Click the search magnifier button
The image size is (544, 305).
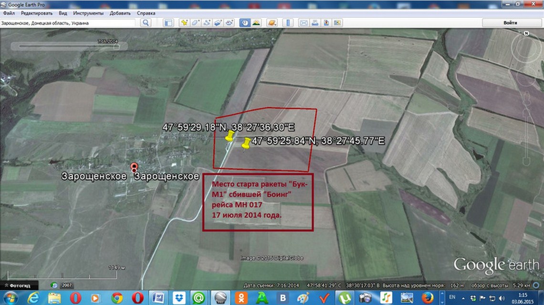(x=146, y=23)
